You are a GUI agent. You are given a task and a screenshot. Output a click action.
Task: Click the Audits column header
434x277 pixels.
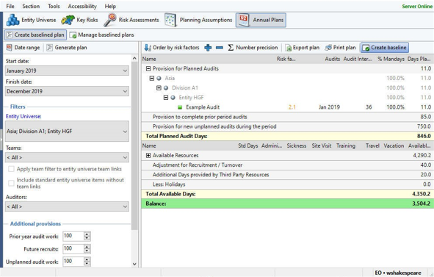pos(332,59)
